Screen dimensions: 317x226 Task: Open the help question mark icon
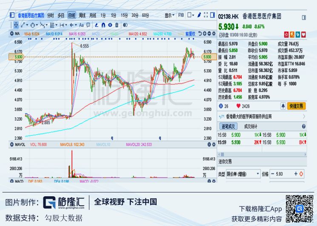pyautogui.click(x=303, y=127)
